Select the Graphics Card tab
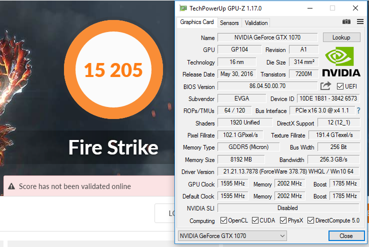 197,22
